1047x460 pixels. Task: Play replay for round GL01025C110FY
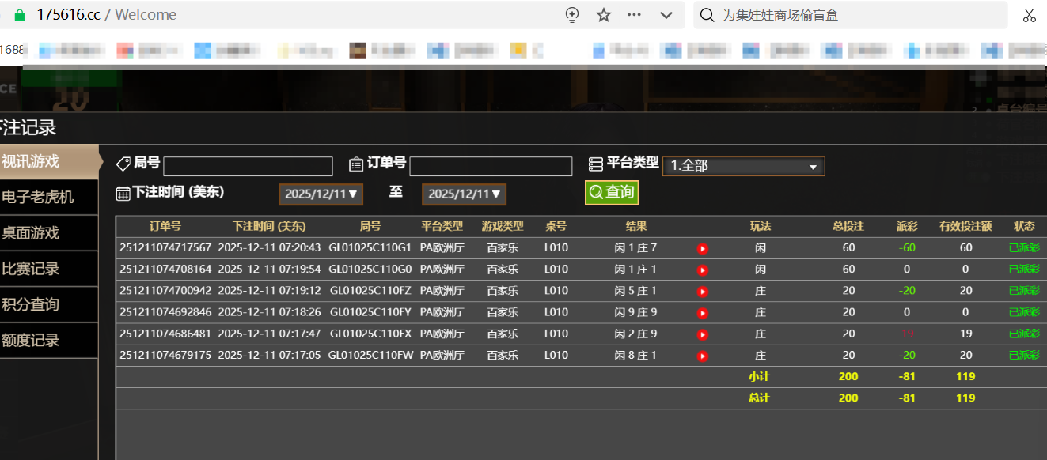(x=702, y=313)
